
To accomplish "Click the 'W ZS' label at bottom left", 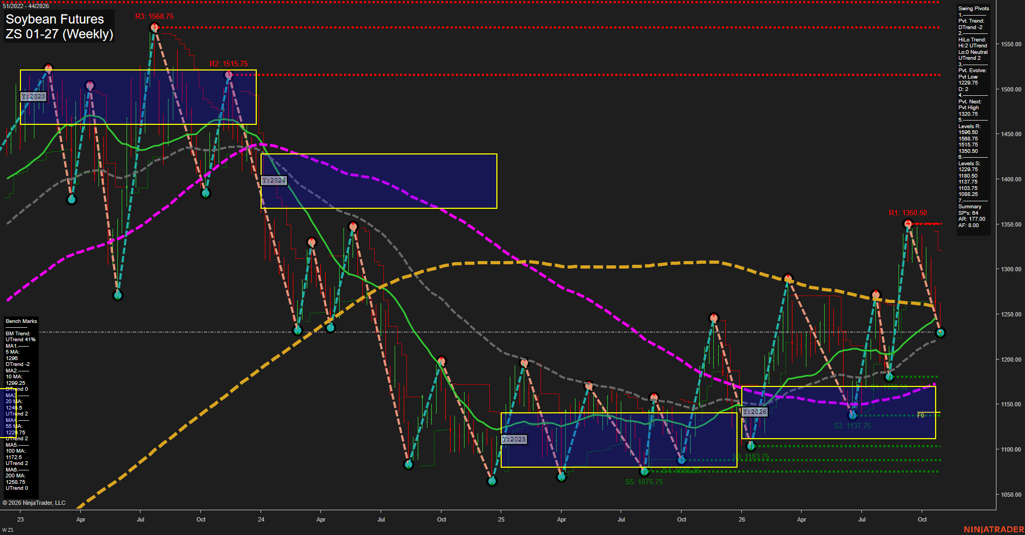I will point(8,530).
